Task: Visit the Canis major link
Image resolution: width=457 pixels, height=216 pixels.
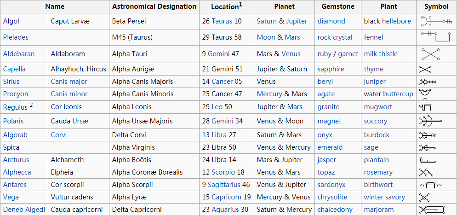Action: pos(69,82)
